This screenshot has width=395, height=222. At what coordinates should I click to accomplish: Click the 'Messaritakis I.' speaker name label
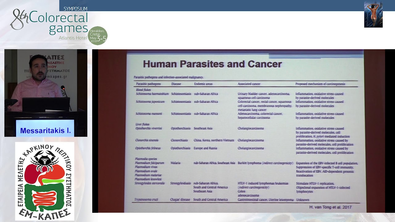45,131
